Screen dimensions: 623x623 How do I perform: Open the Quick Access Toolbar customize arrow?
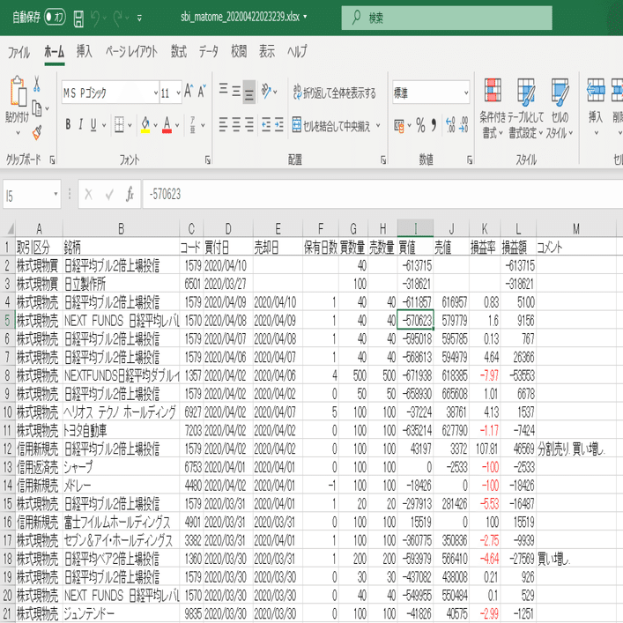pyautogui.click(x=139, y=18)
